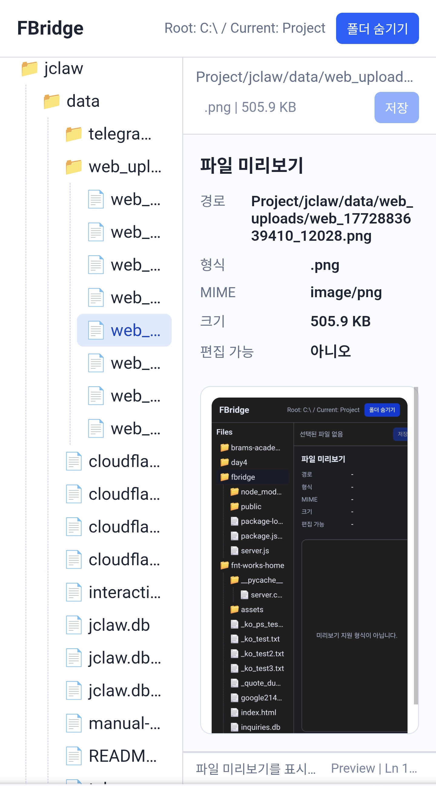Open the interacti... file icon

click(74, 593)
